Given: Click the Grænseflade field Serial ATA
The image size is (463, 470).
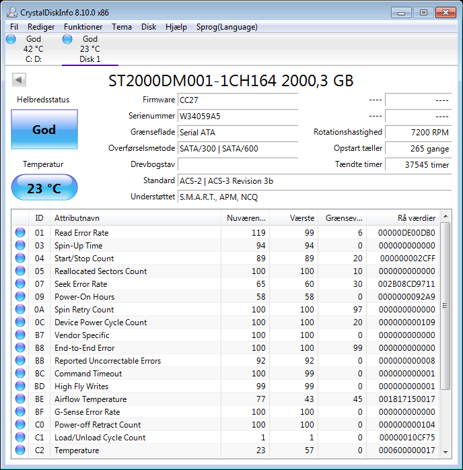Looking at the screenshot, I should (238, 132).
